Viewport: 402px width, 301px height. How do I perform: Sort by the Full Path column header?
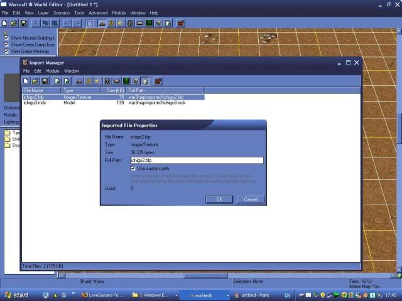[x=165, y=90]
